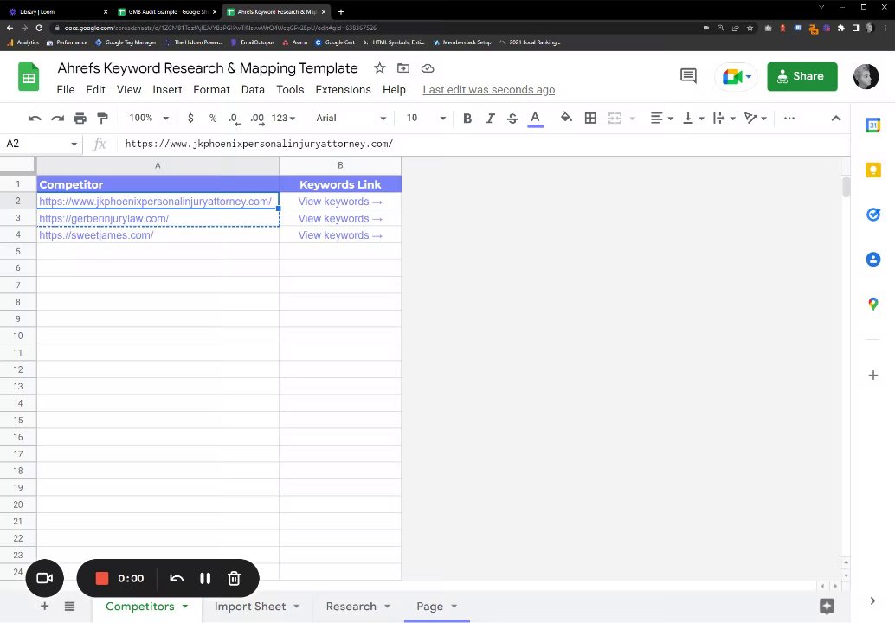Click the formula bar input

(x=482, y=144)
